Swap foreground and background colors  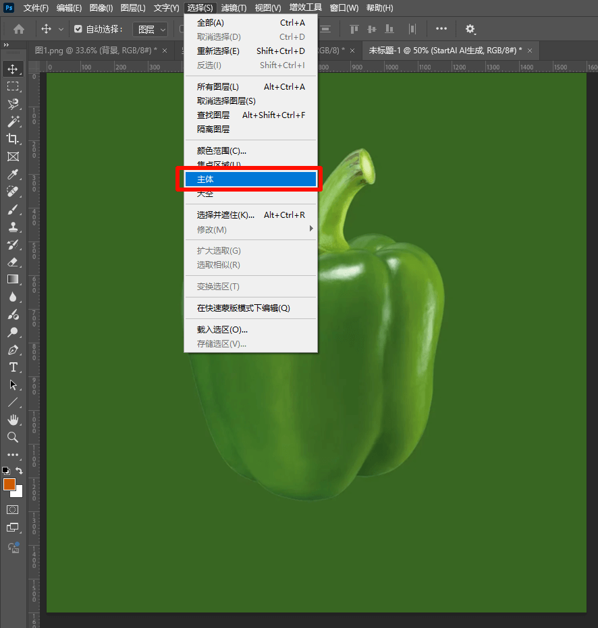coord(20,470)
